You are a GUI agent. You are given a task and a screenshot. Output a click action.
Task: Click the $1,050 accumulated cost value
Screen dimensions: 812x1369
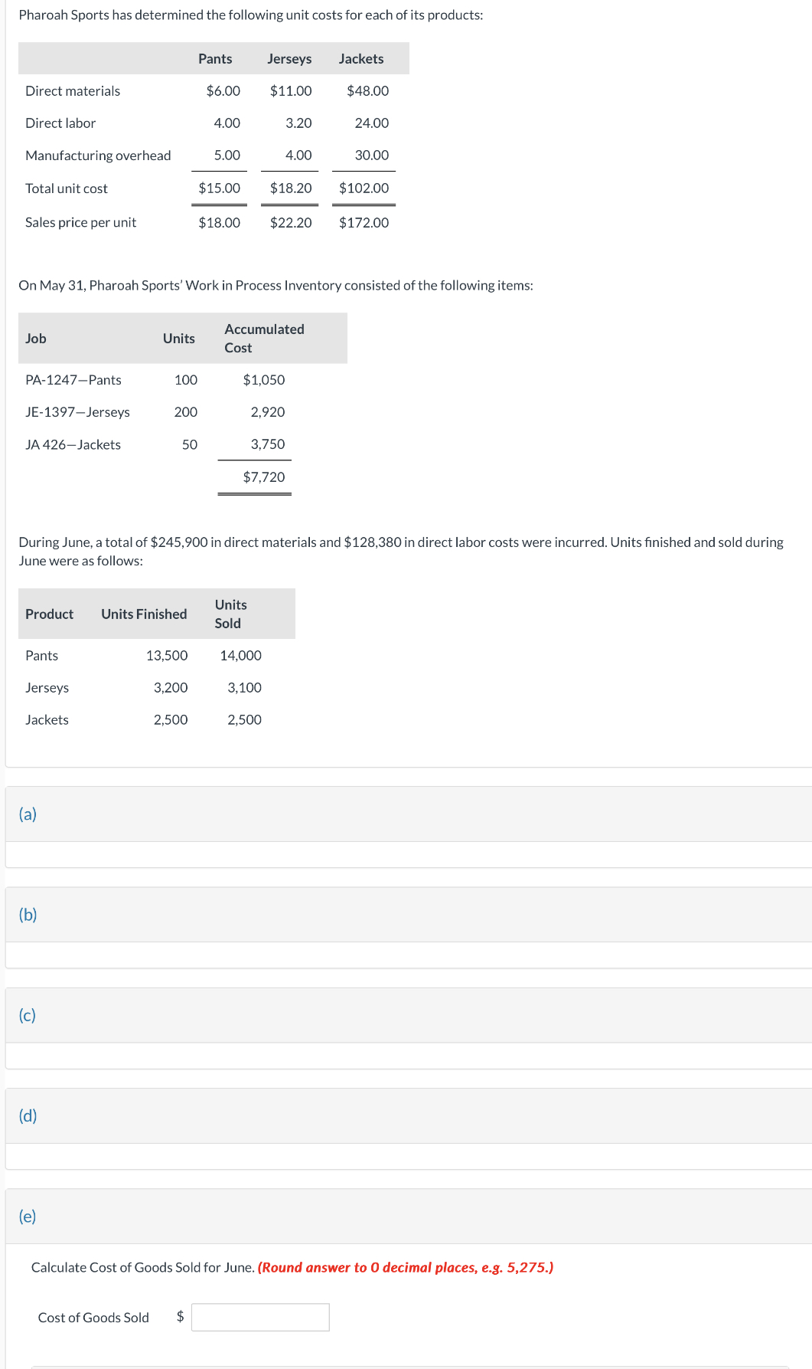[x=264, y=380]
